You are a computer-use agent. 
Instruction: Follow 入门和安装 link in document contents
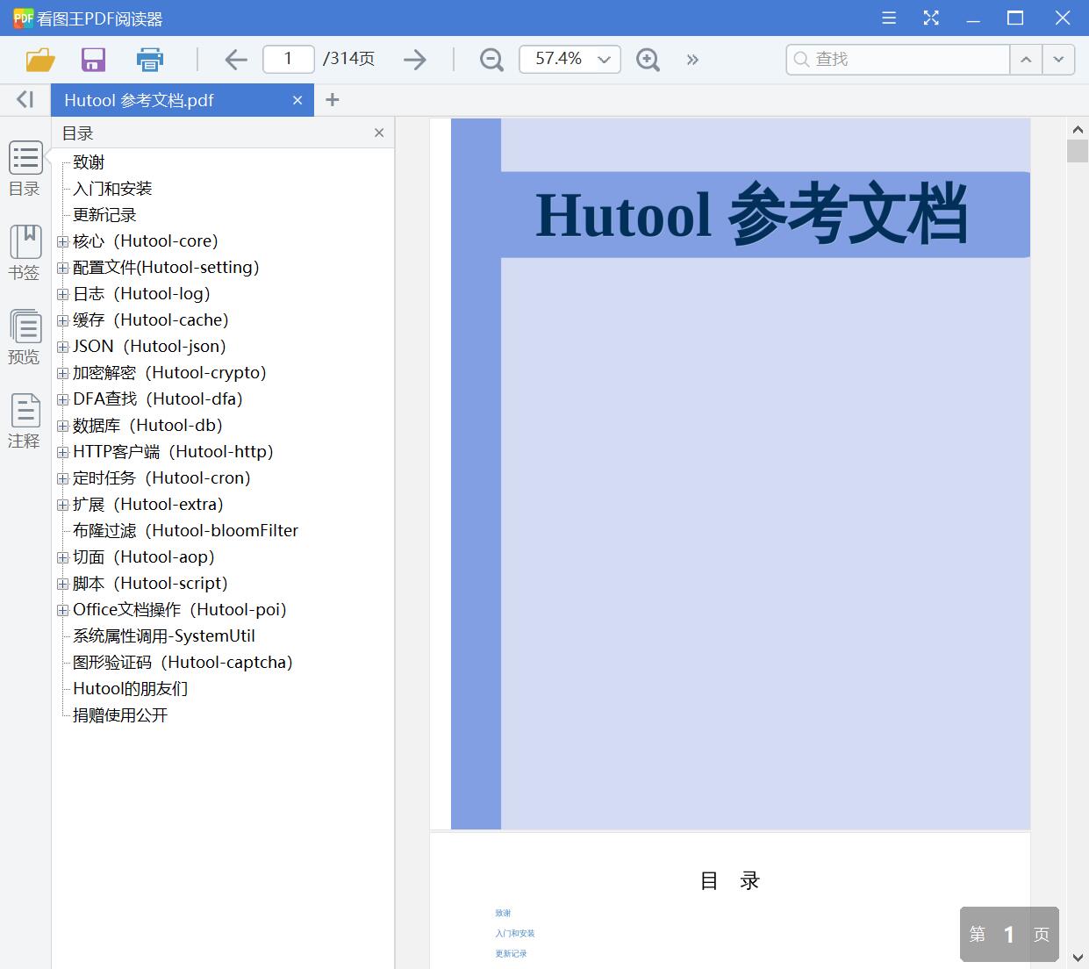tap(514, 934)
